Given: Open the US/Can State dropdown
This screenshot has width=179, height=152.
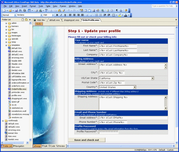Looking at the screenshot, I should coord(152,78).
